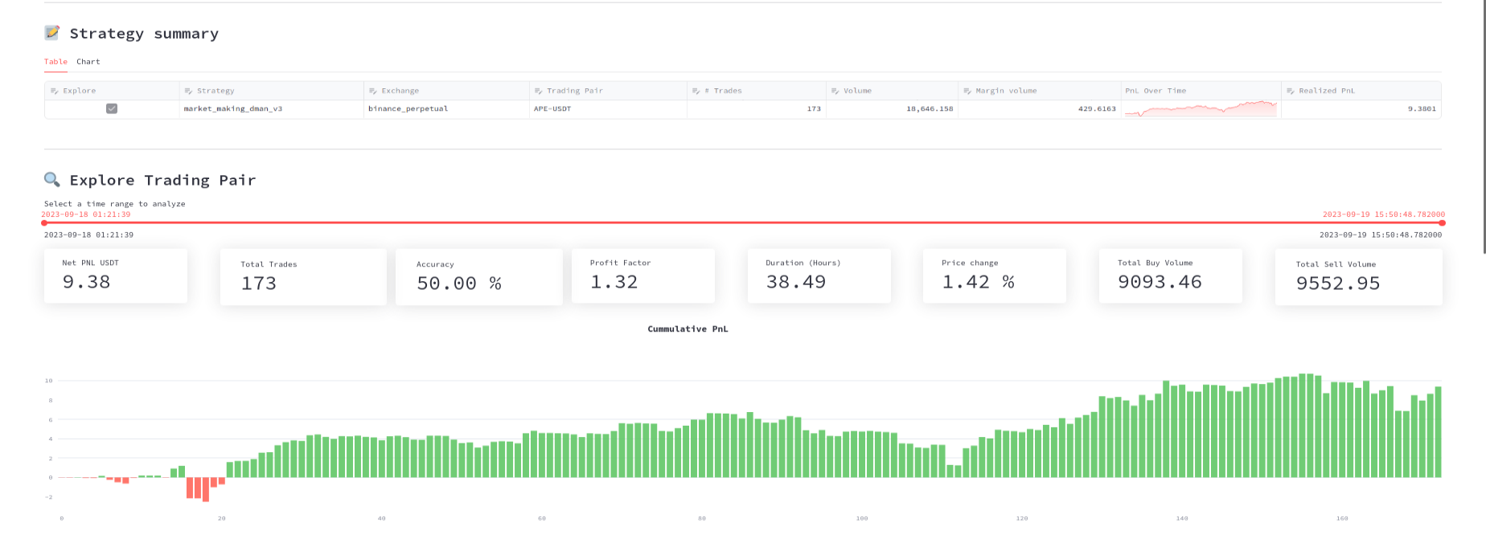Select the Table tab

55,62
